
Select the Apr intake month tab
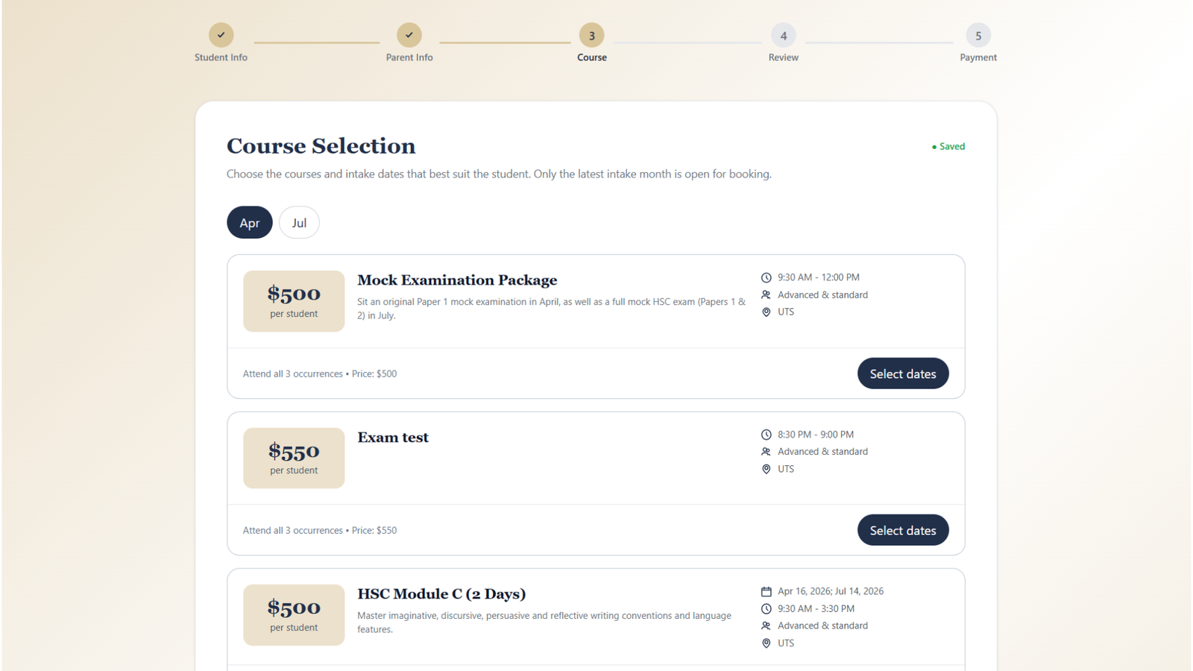click(x=250, y=222)
